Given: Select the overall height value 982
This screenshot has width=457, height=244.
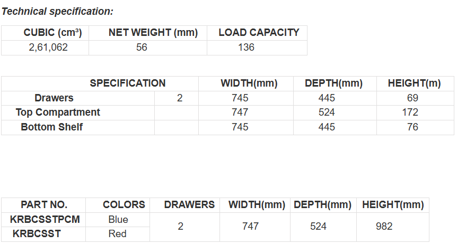Looking at the screenshot, I should (x=384, y=227).
